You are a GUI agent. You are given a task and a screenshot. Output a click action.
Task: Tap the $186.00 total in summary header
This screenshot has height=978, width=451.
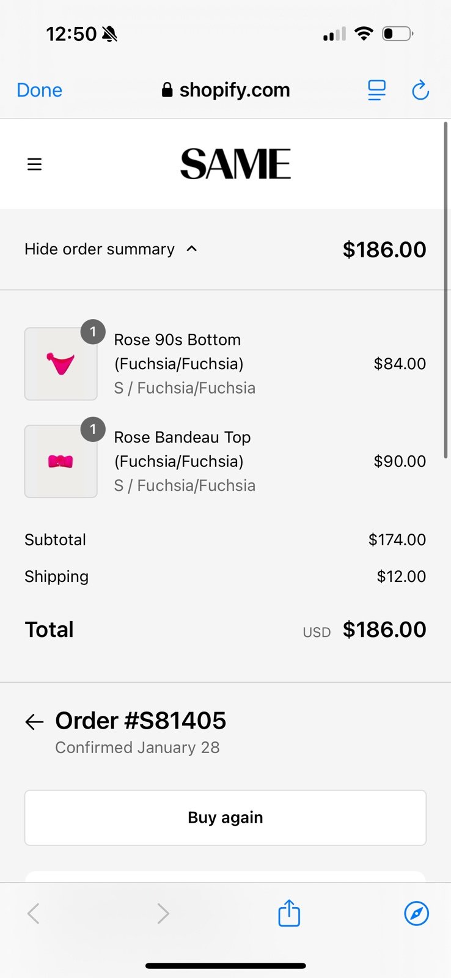(x=384, y=249)
